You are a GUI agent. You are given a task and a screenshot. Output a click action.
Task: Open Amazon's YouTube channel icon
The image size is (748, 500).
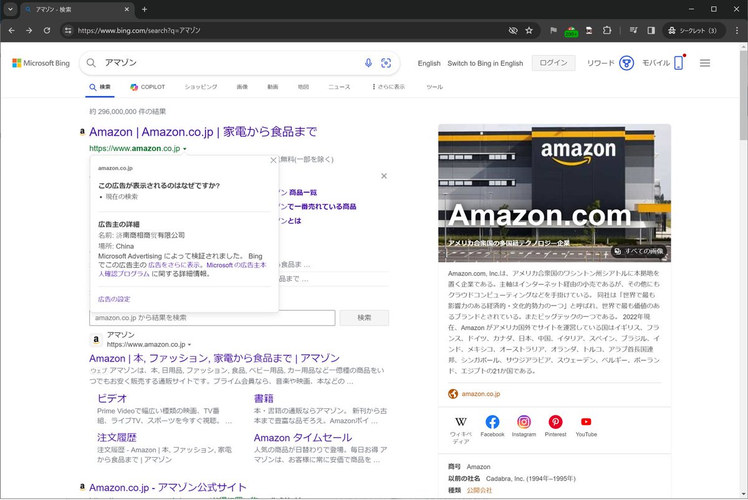[x=585, y=423]
